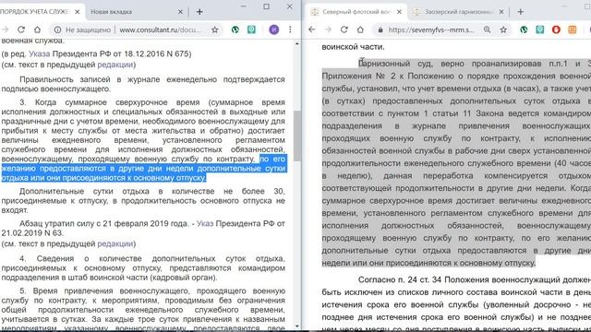Open green globe extension in left window

235,30
